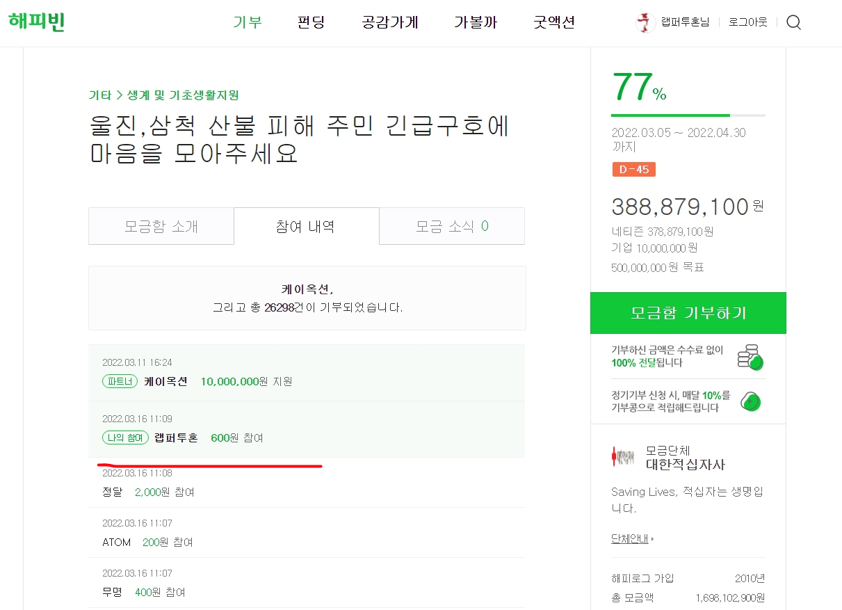842x610 pixels.
Task: Select the 무명 400원 참여 entry
Action: pyautogui.click(x=307, y=583)
